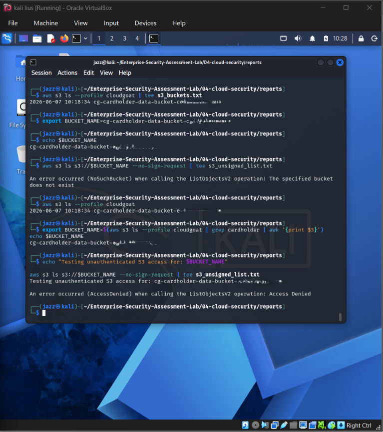
Task: Click the VirtualBox logo in the title bar
Action: tap(7, 7)
